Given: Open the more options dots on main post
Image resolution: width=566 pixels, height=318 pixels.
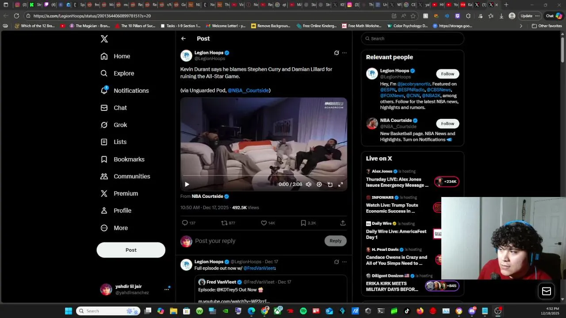Looking at the screenshot, I should pyautogui.click(x=344, y=53).
